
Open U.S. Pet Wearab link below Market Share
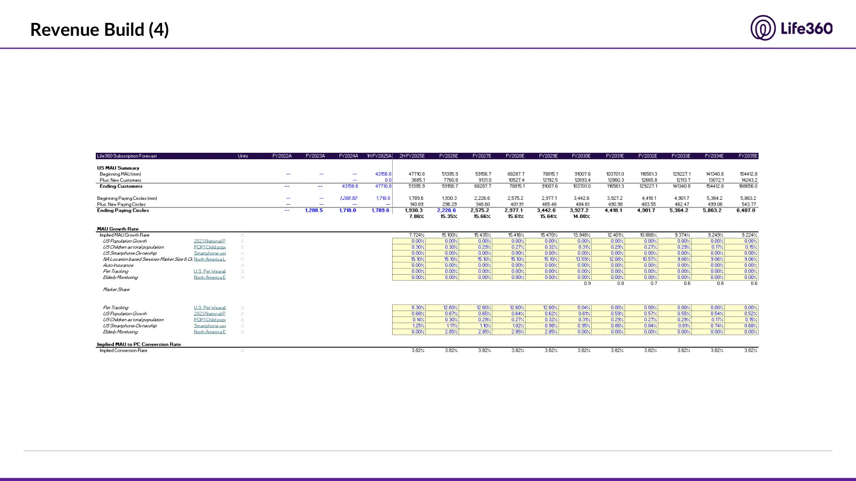[210, 308]
